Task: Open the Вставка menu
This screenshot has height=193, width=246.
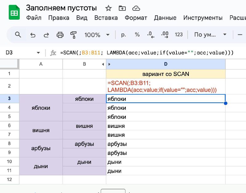Action: 106,18
